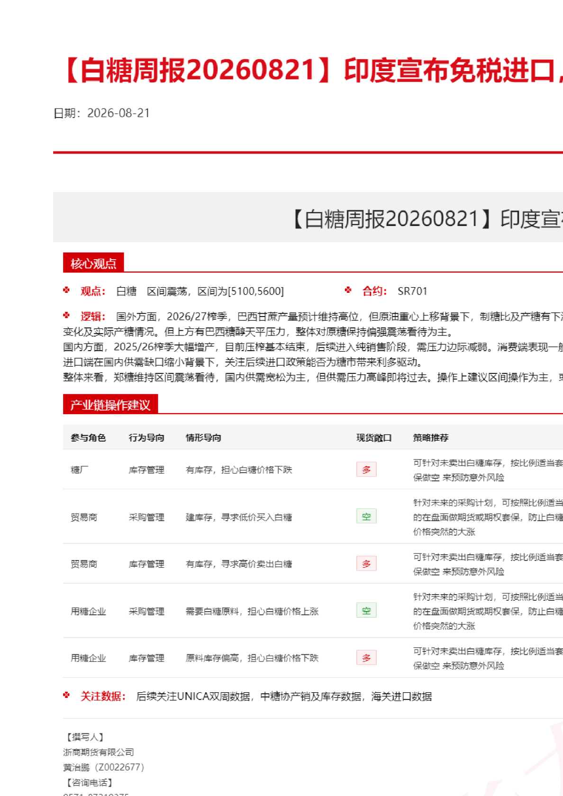Viewport: 563px width, 796px height.
Task: Click the contract code SR701
Action: 413,291
